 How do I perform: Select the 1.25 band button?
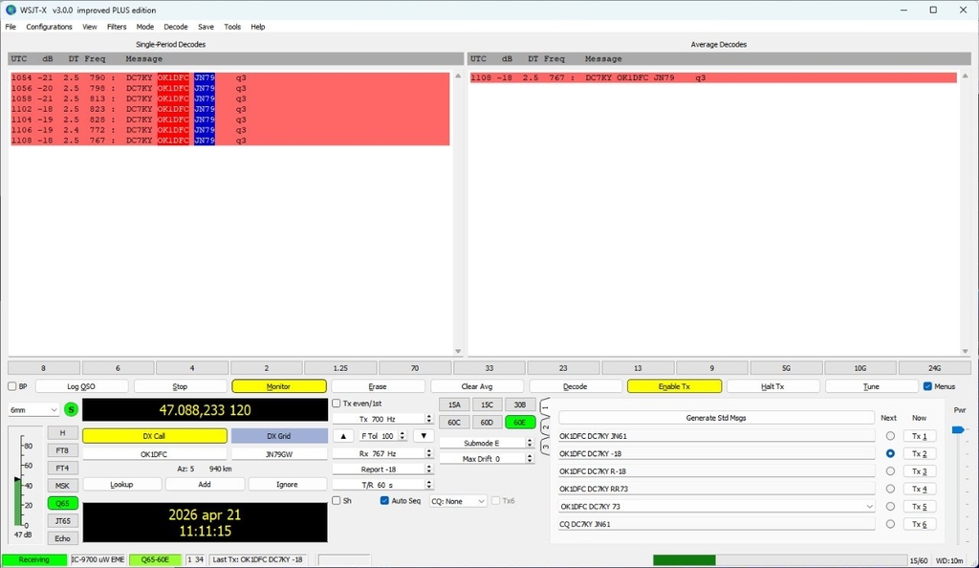click(x=340, y=368)
